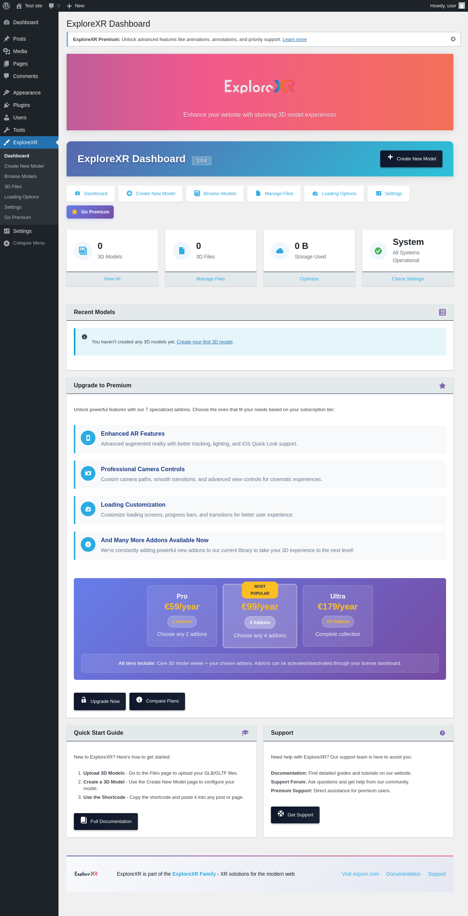Collapse the WordPress admin menu
468x916 pixels.
[29, 243]
